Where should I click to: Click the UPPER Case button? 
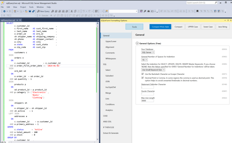(x=193, y=27)
